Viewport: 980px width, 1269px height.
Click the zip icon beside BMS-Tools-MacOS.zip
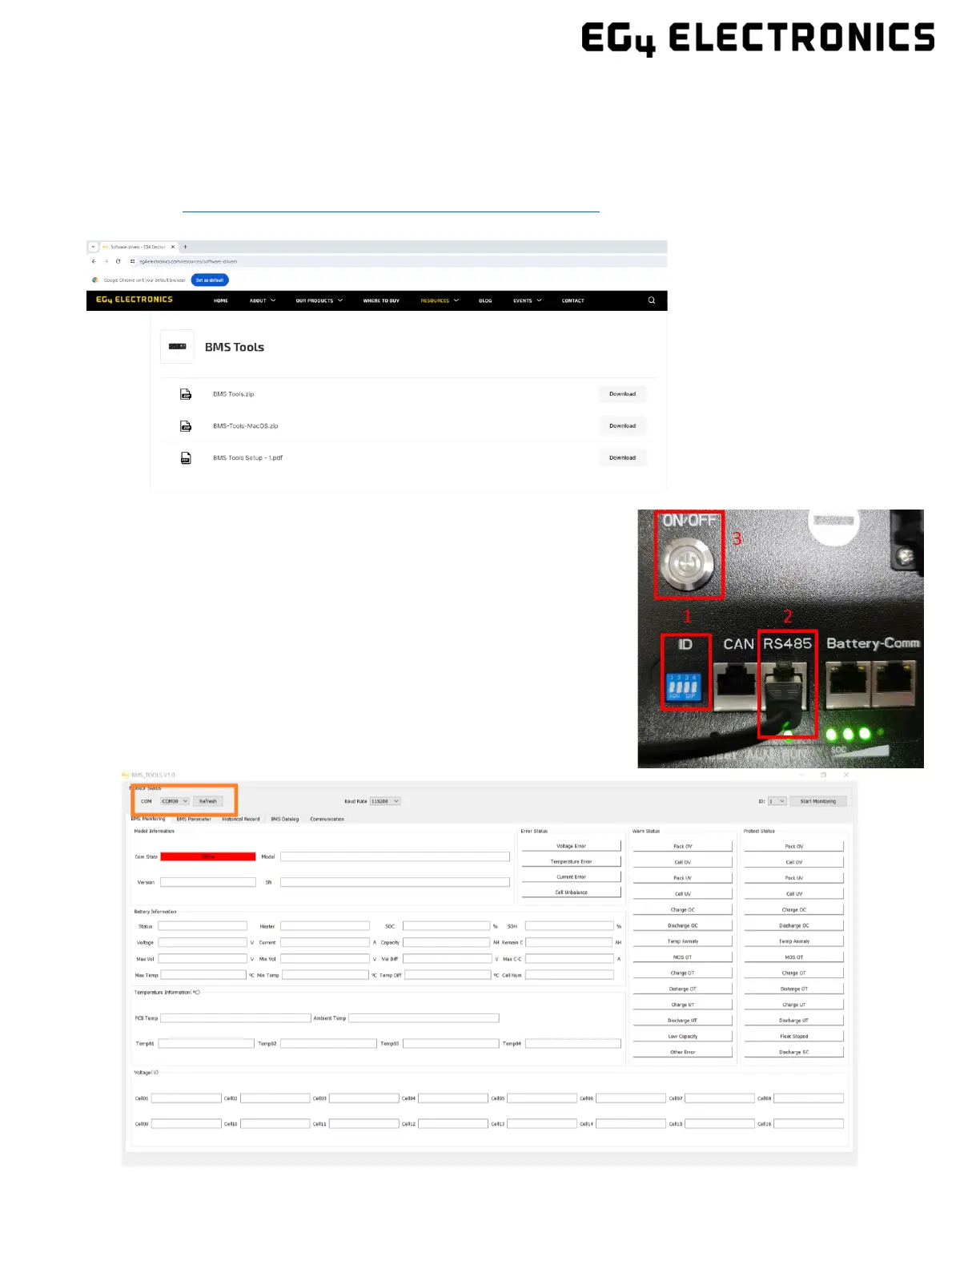186,426
